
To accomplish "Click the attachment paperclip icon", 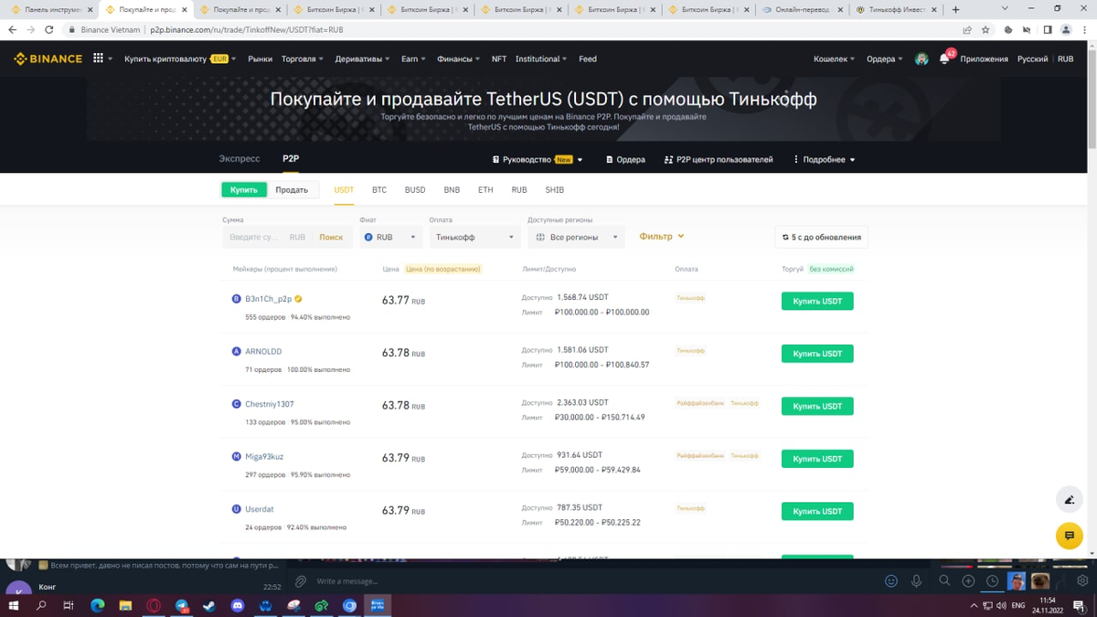I will pyautogui.click(x=300, y=580).
